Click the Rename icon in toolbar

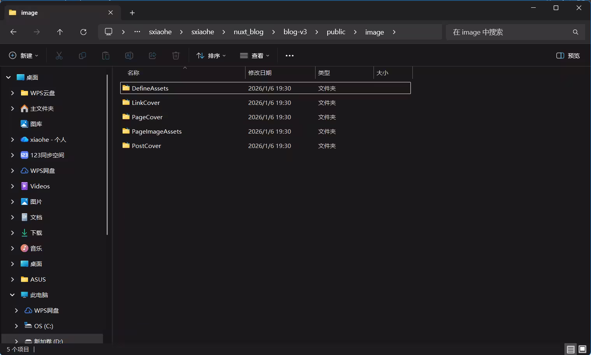click(129, 56)
